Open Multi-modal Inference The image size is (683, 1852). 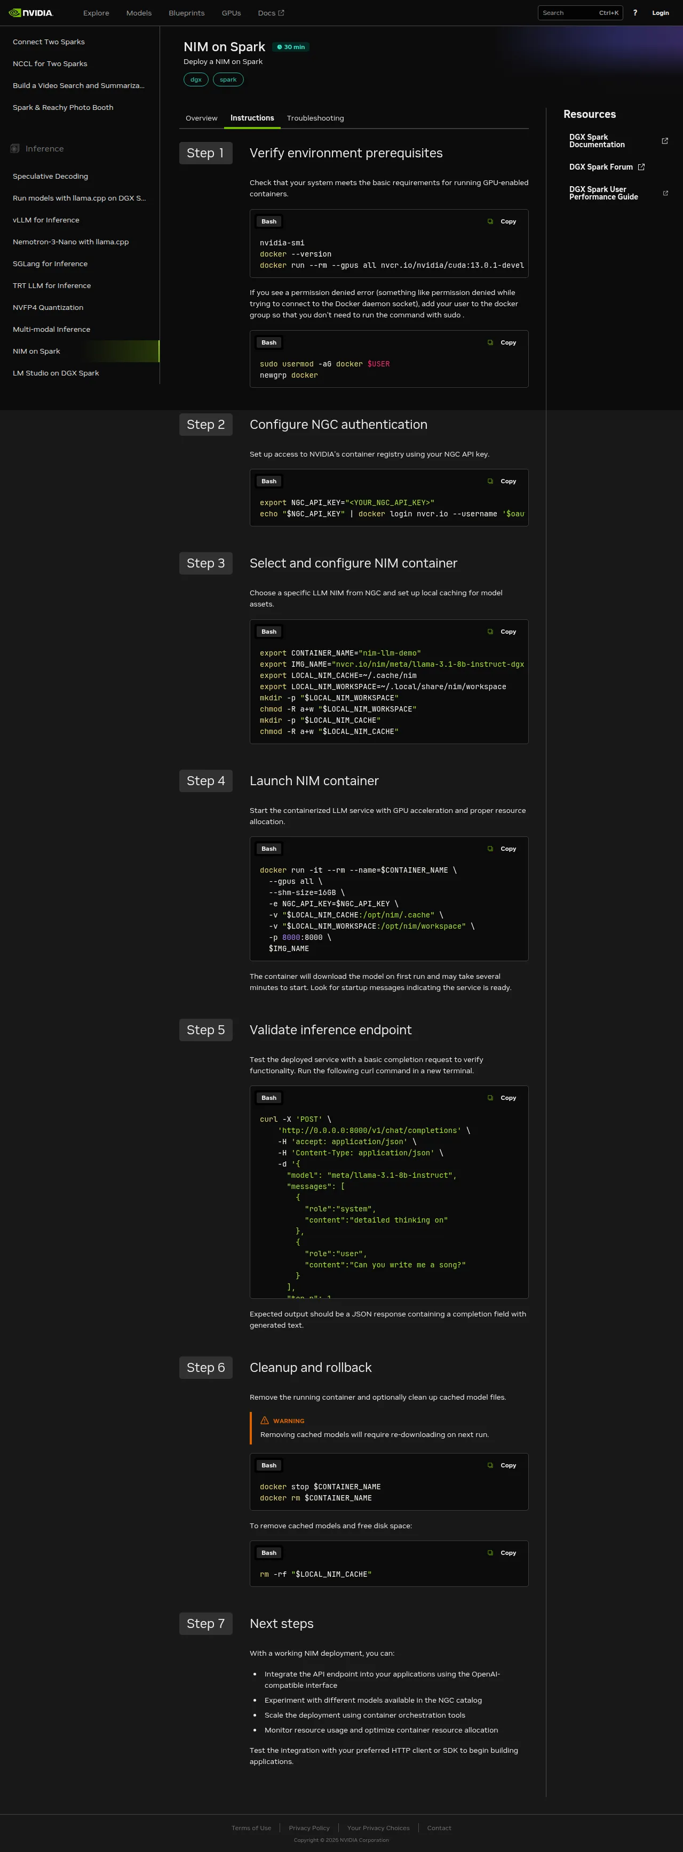(x=52, y=329)
